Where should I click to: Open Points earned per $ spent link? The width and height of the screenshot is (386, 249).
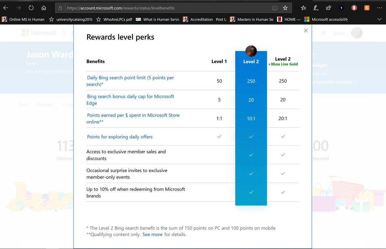pyautogui.click(x=133, y=118)
